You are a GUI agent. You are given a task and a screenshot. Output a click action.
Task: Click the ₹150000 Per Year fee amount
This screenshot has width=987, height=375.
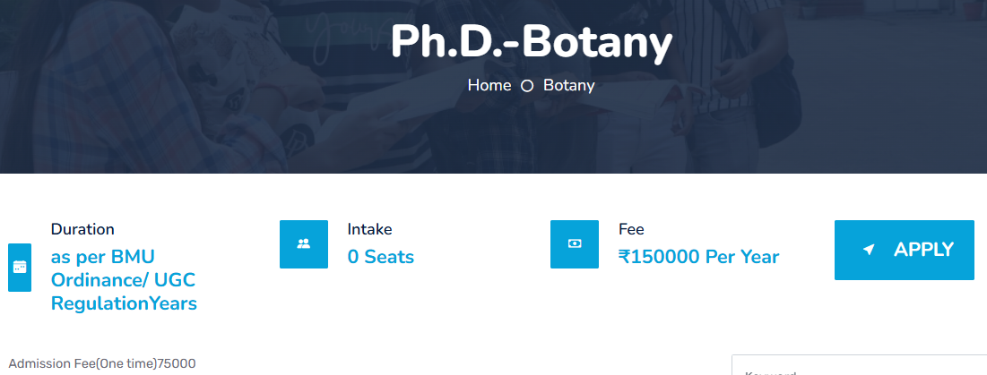[x=698, y=257]
